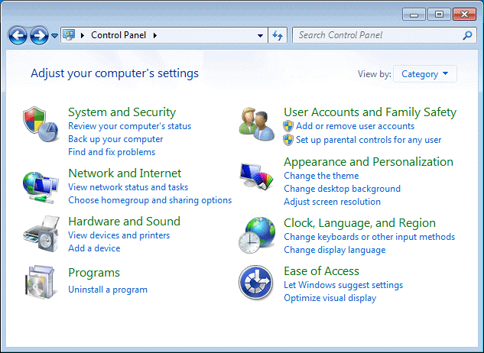Image resolution: width=484 pixels, height=353 pixels.
Task: Open Network and Internet category
Action: pos(125,173)
